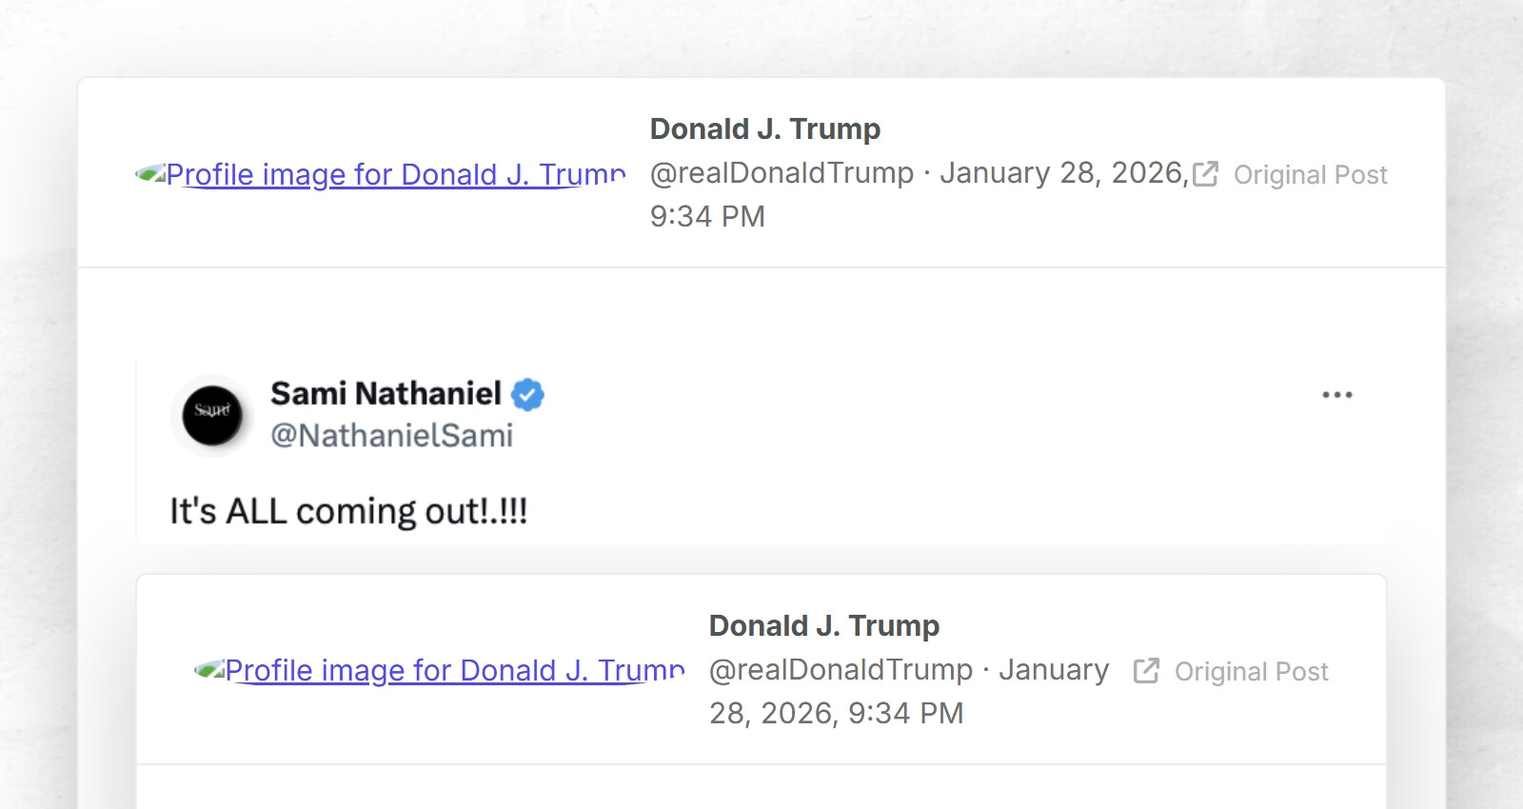Click the 9:34 PM timestamp in the top header
This screenshot has width=1523, height=809.
point(707,217)
